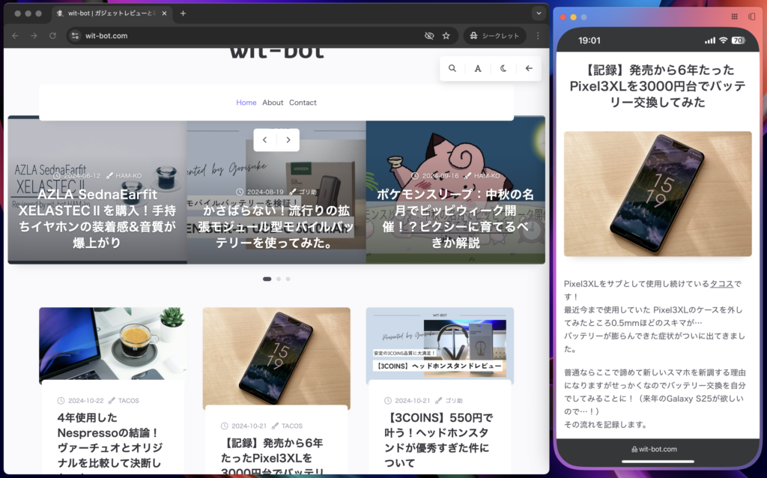Select the Contact navigation item

tap(303, 103)
